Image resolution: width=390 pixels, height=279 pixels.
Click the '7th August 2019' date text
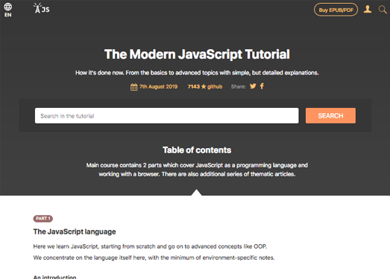point(158,86)
